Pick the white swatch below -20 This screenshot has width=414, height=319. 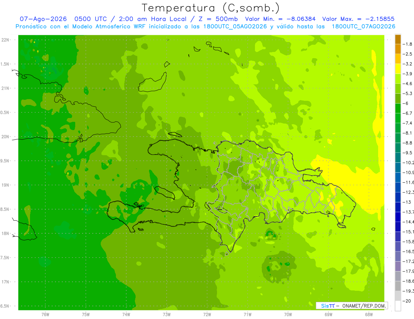coord(398,306)
